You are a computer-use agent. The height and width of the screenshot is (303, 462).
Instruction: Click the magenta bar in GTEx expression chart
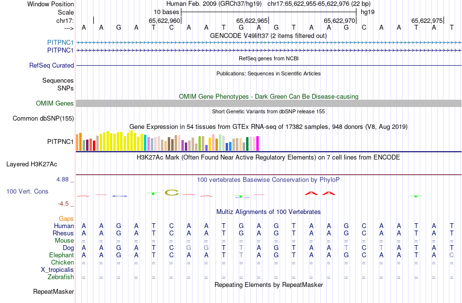258,143
